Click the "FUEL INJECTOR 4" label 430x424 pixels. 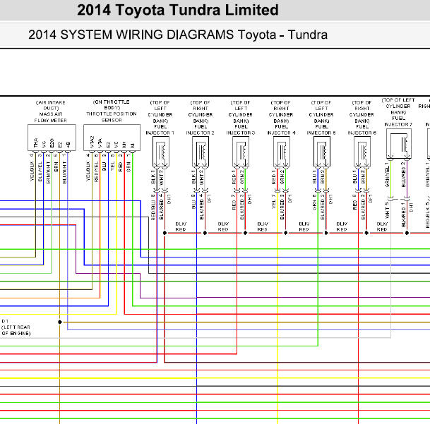click(281, 130)
